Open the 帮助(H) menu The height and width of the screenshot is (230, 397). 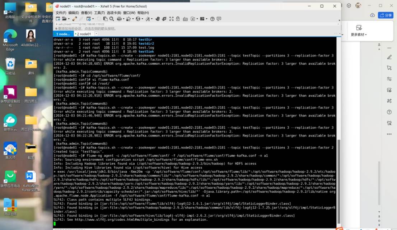pos(143,13)
